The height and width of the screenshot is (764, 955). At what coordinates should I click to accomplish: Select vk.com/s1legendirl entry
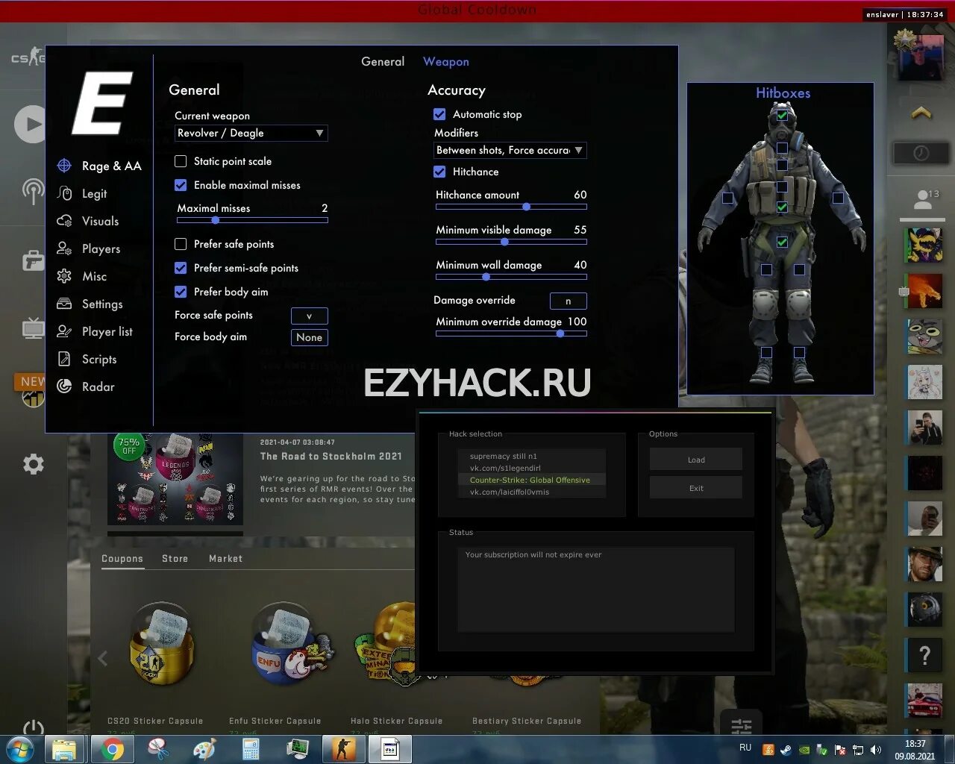click(x=532, y=468)
